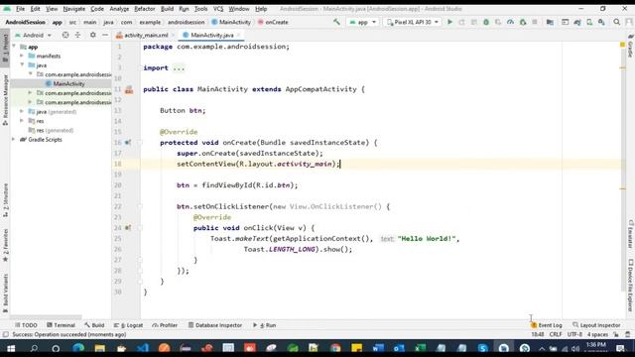Open the File menu
Viewport: 635px width, 357px height.
20,9
